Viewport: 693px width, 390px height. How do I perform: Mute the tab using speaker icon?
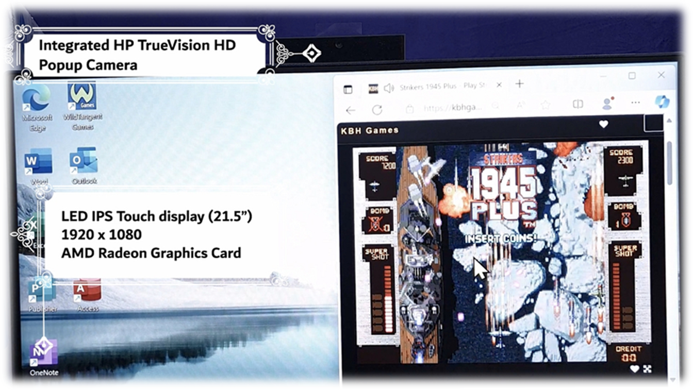(x=389, y=88)
